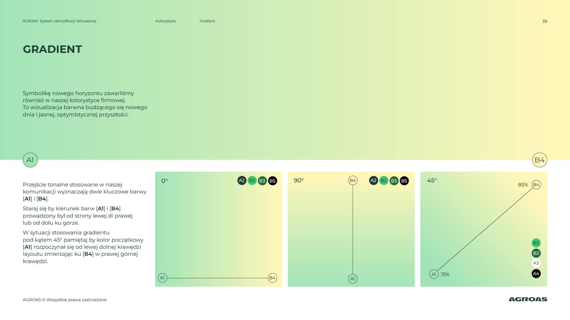Select B2 swatch in the 0° panel
Screen dimensions: 570x320
pyautogui.click(x=252, y=181)
